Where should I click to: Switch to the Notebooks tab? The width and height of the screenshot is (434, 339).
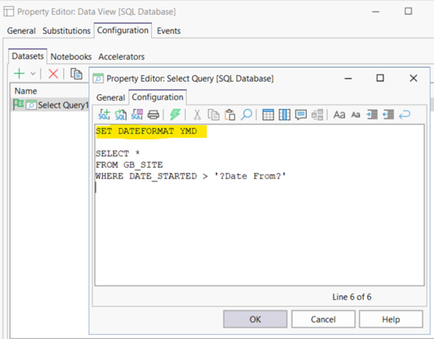(x=71, y=57)
